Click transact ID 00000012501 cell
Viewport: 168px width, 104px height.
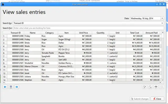click(x=15, y=63)
